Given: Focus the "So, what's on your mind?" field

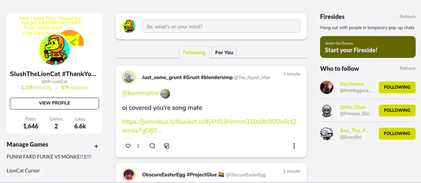Looking at the screenshot, I should [221, 27].
